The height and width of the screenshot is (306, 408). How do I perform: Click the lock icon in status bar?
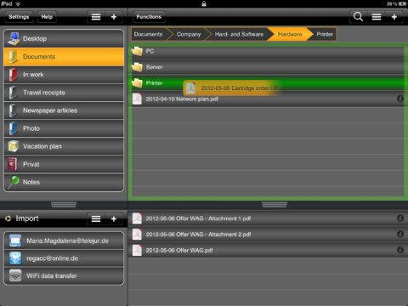(204, 3)
